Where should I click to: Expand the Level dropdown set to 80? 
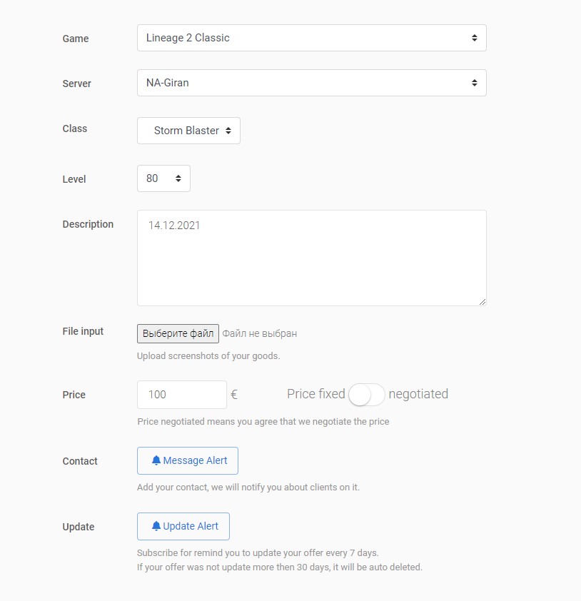(163, 178)
